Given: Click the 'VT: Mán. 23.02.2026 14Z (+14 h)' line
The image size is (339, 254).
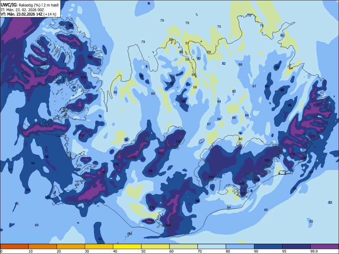Looking at the screenshot, I should (x=28, y=14).
